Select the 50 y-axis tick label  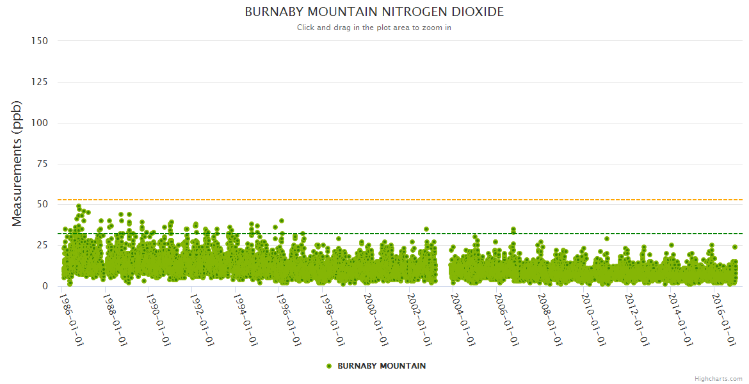pos(42,204)
